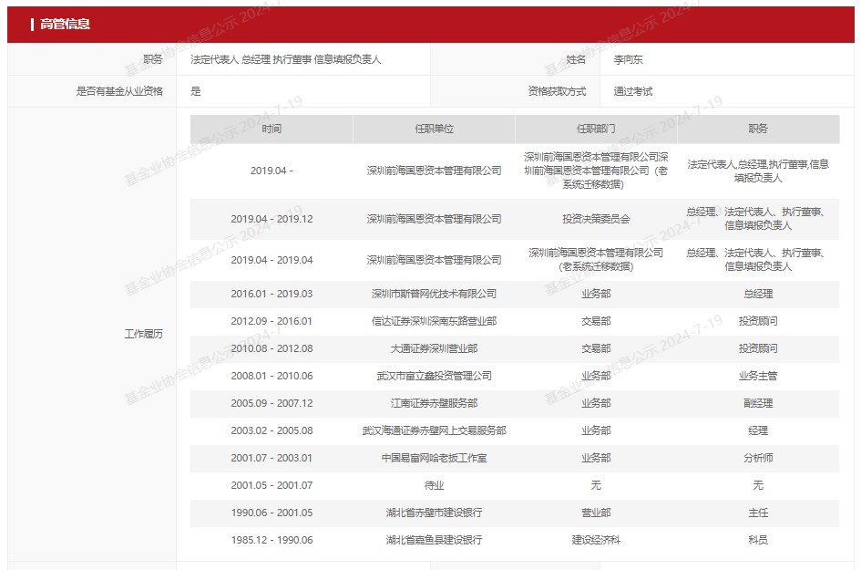Select the name 李向东
The height and width of the screenshot is (570, 861).
628,59
